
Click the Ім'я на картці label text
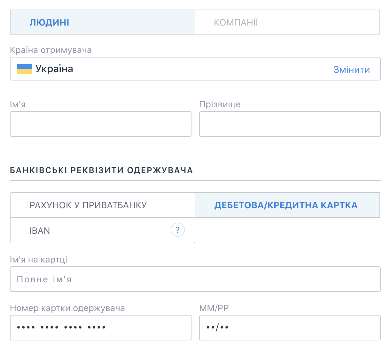coord(39,260)
